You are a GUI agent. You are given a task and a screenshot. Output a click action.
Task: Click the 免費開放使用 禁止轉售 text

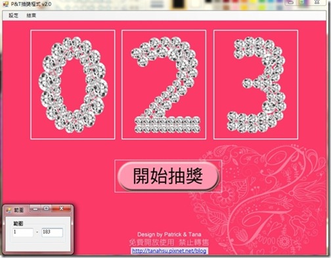click(x=169, y=242)
